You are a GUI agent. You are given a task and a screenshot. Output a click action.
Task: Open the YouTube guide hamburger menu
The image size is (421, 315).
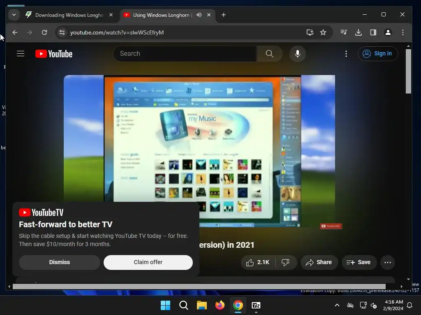tap(21, 54)
